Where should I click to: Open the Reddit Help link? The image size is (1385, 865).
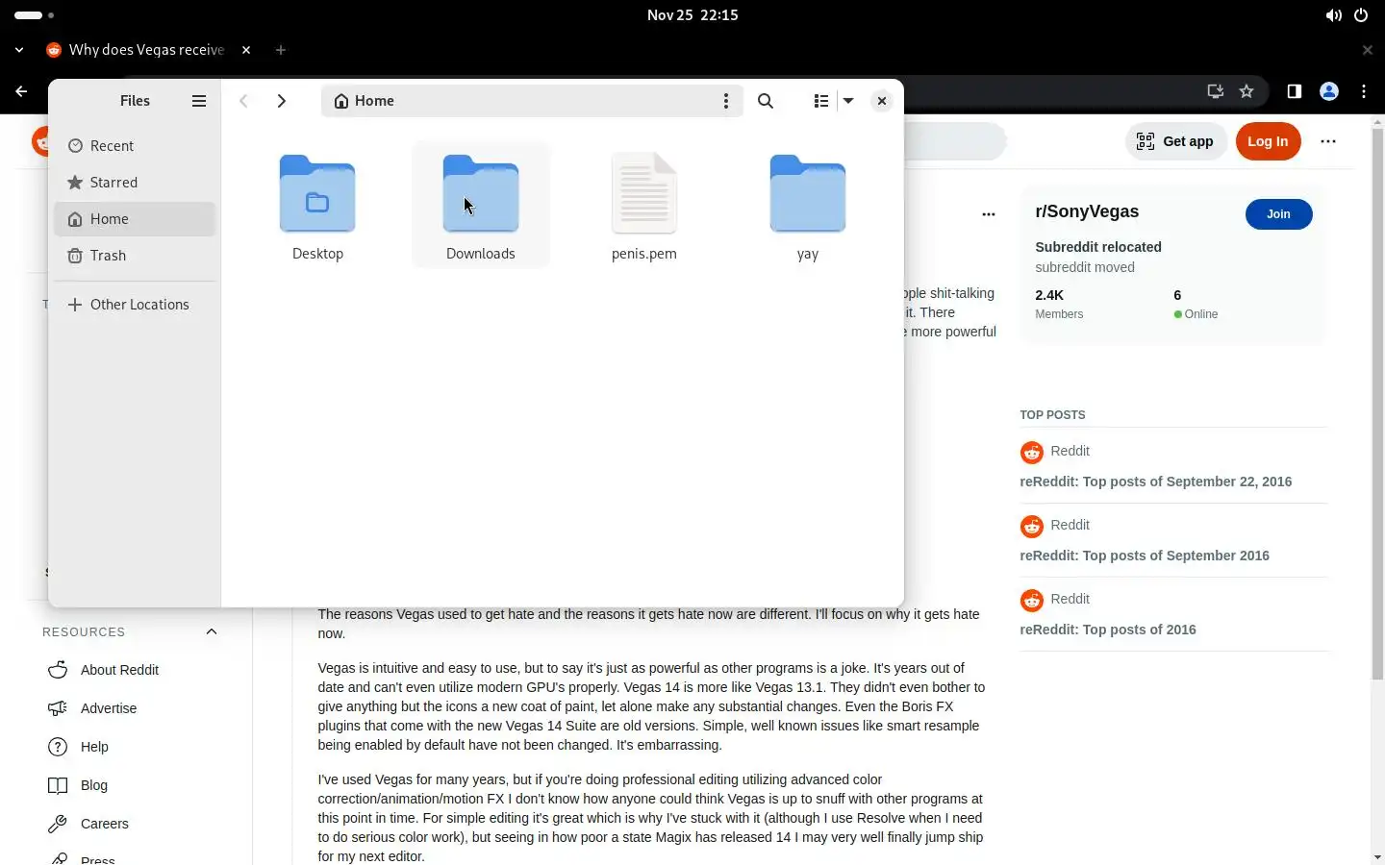click(94, 747)
